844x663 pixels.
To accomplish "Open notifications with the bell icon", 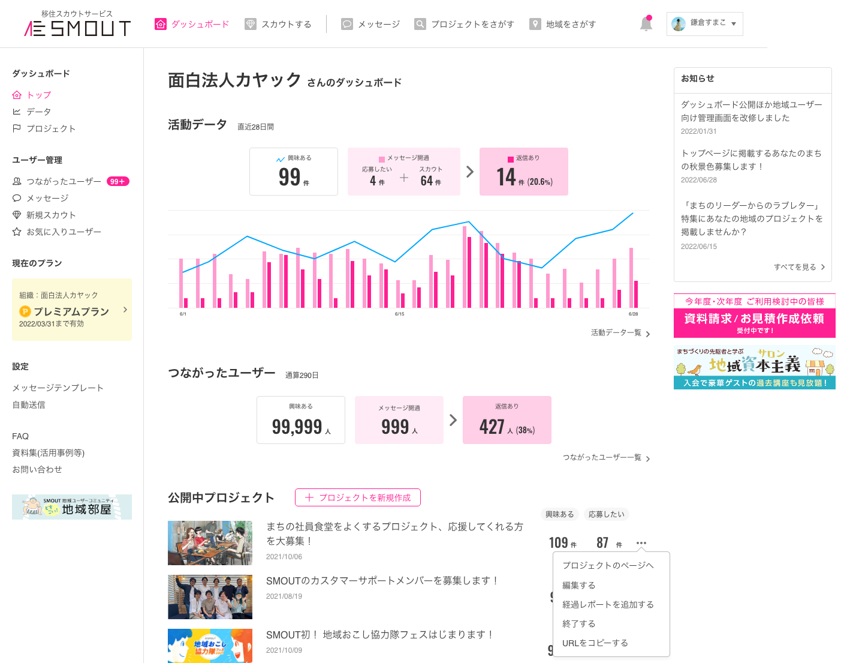I will click(x=646, y=23).
